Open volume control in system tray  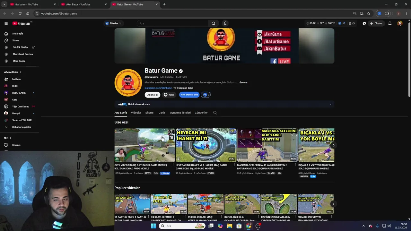click(390, 226)
